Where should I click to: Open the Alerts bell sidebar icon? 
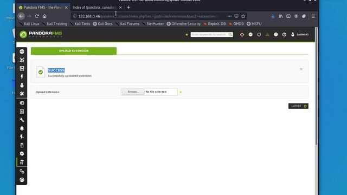22,128
